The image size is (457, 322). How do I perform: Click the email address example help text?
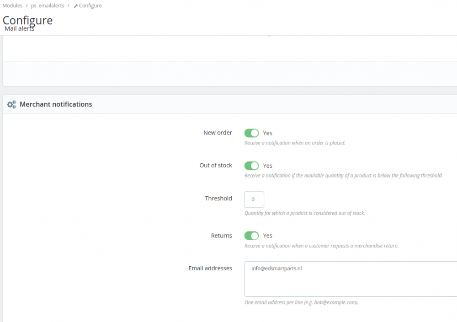click(301, 302)
